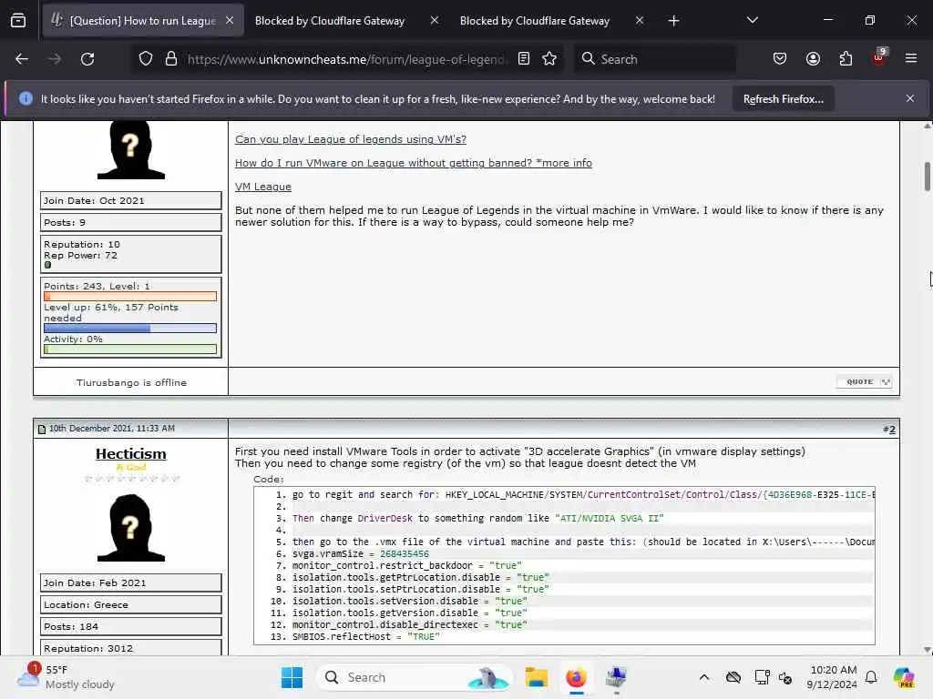
Task: Click Hecticism's avatar image
Action: [x=131, y=527]
